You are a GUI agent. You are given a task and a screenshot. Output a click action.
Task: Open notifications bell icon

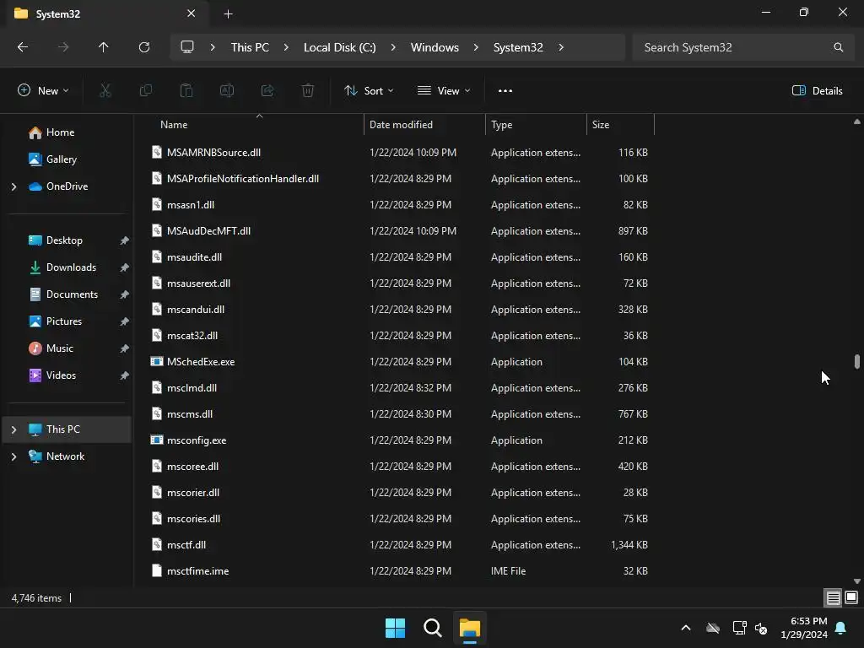coord(841,628)
